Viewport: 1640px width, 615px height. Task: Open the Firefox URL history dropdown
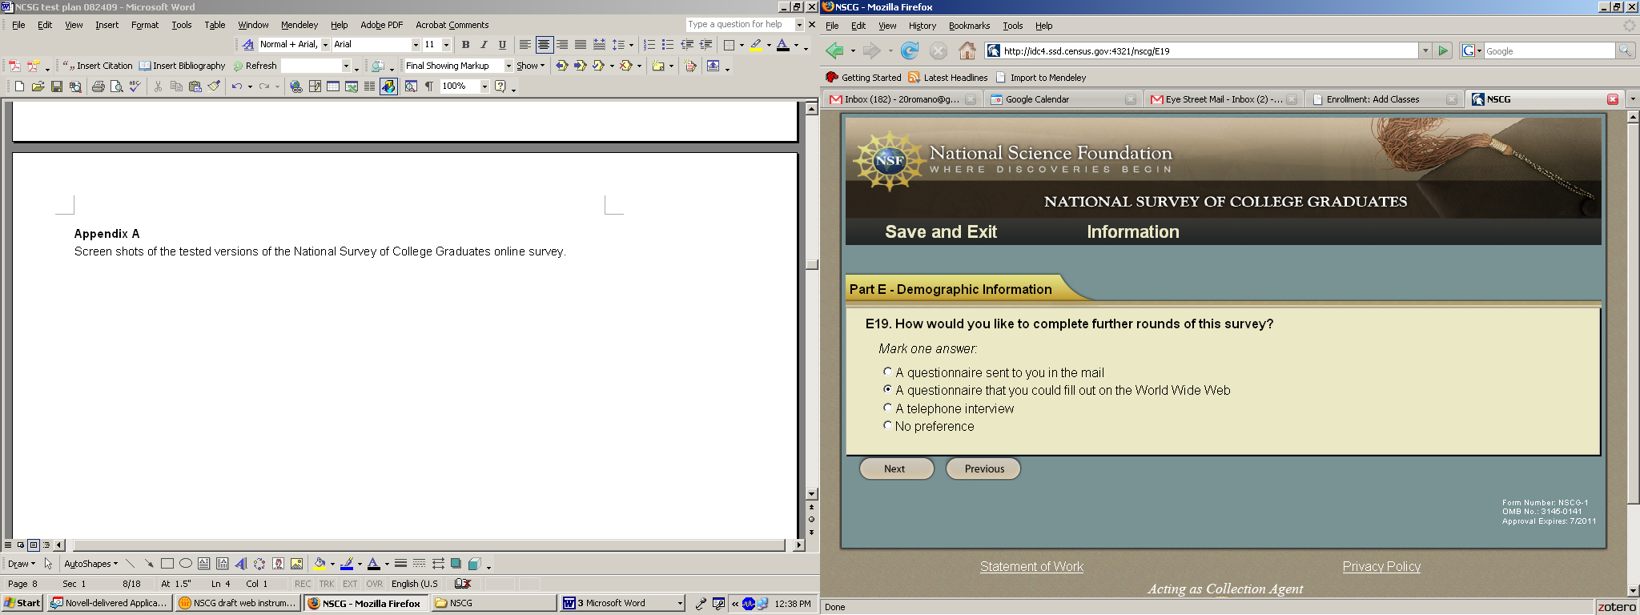pos(1425,51)
